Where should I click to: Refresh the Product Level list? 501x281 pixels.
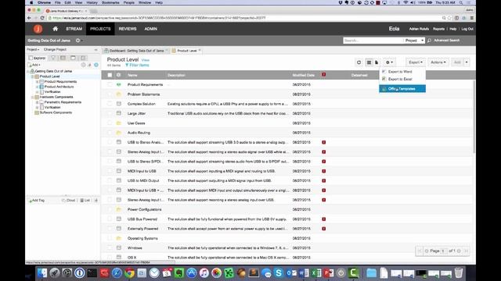(359, 62)
